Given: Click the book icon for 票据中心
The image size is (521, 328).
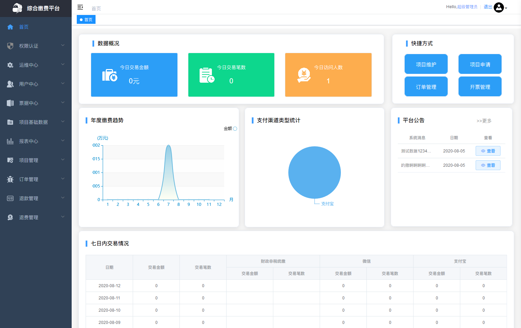Looking at the screenshot, I should [10, 103].
